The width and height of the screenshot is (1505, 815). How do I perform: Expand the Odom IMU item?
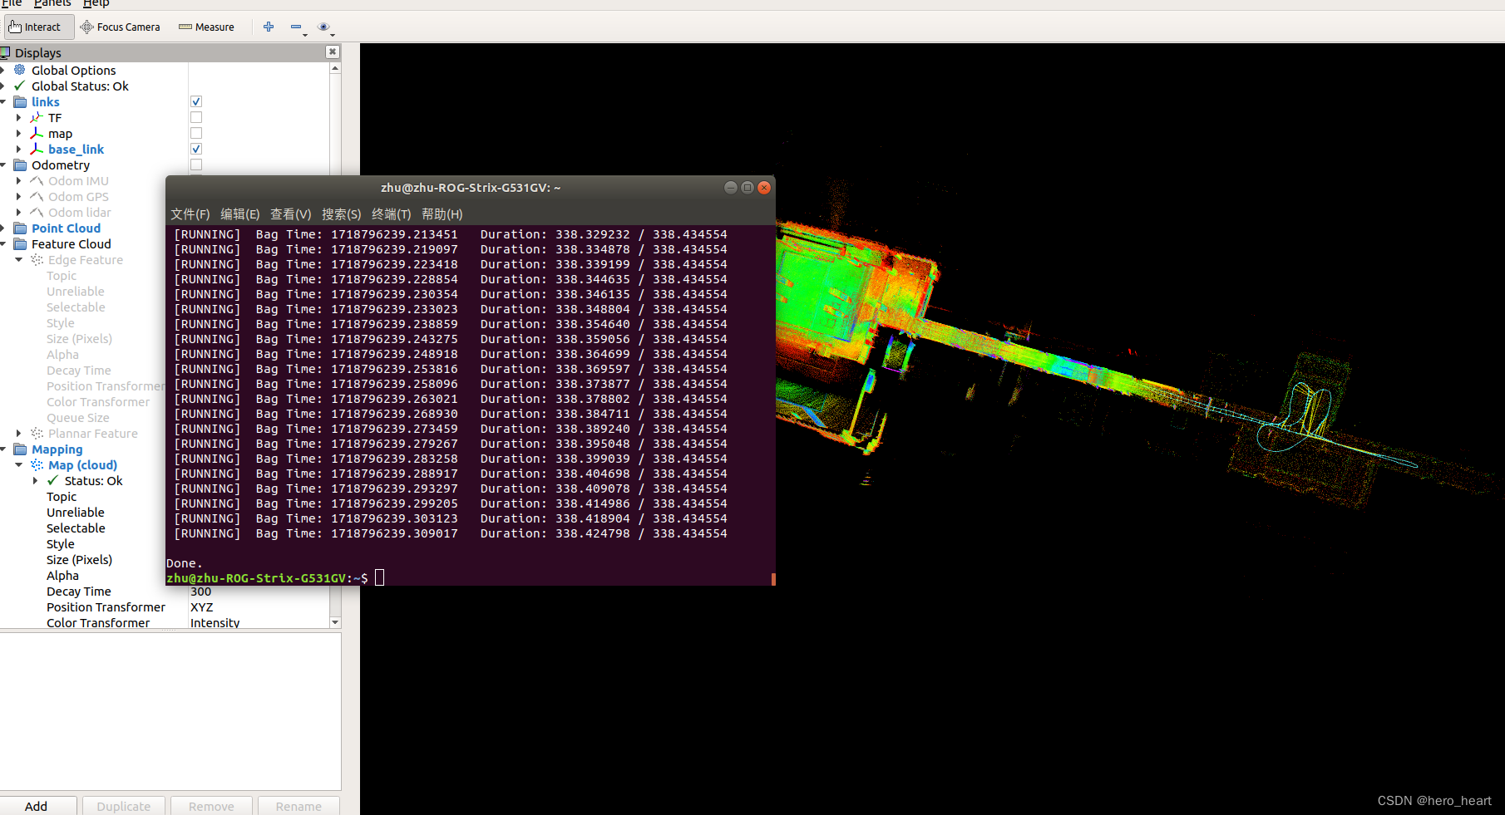[19, 180]
